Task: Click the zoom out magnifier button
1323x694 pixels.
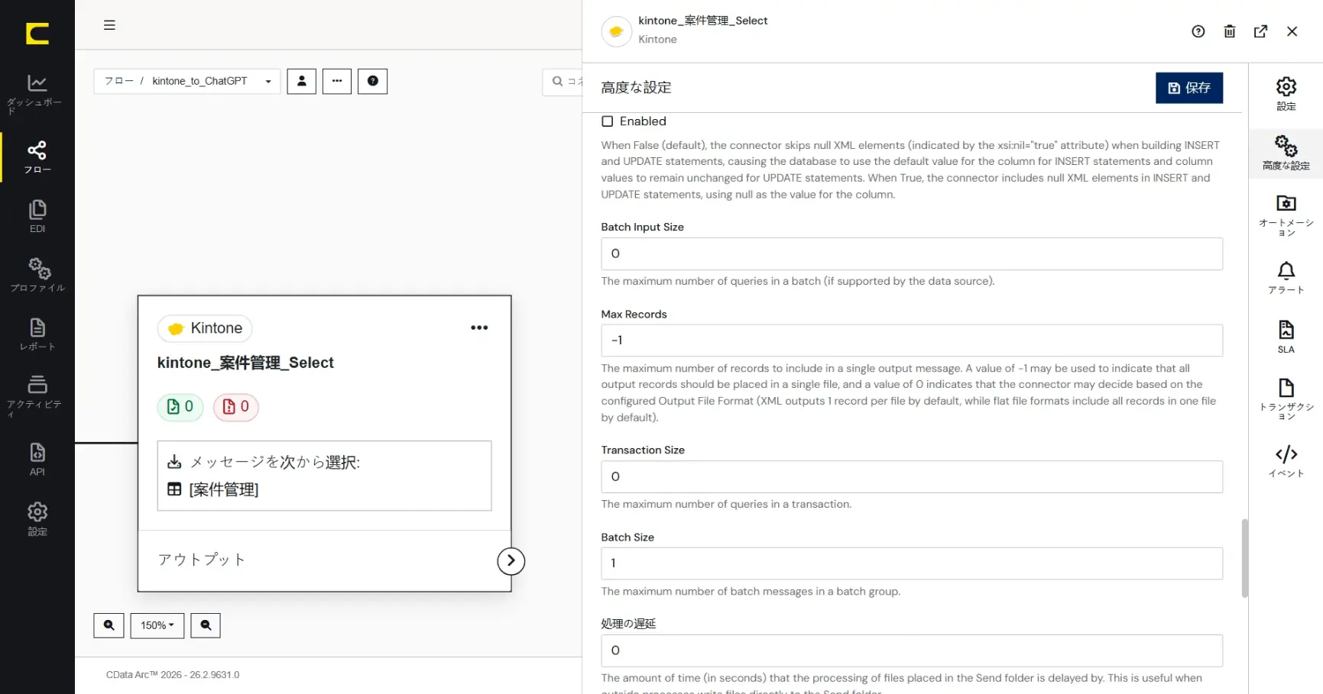Action: pos(206,625)
